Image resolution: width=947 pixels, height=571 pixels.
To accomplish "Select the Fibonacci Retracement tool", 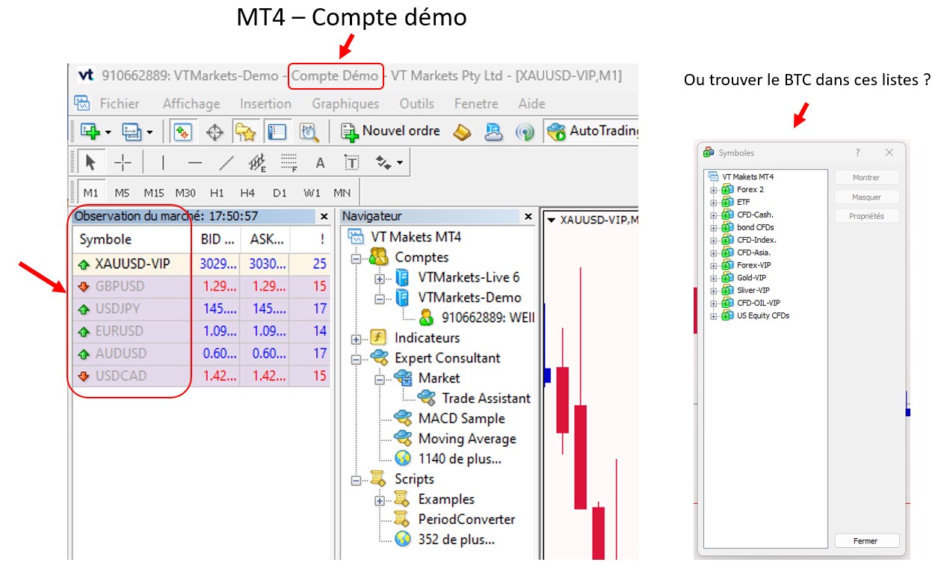I will [289, 162].
